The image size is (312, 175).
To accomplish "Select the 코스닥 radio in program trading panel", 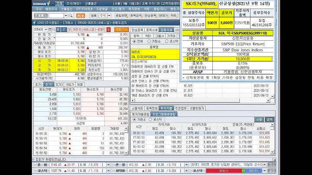I will tap(150, 120).
